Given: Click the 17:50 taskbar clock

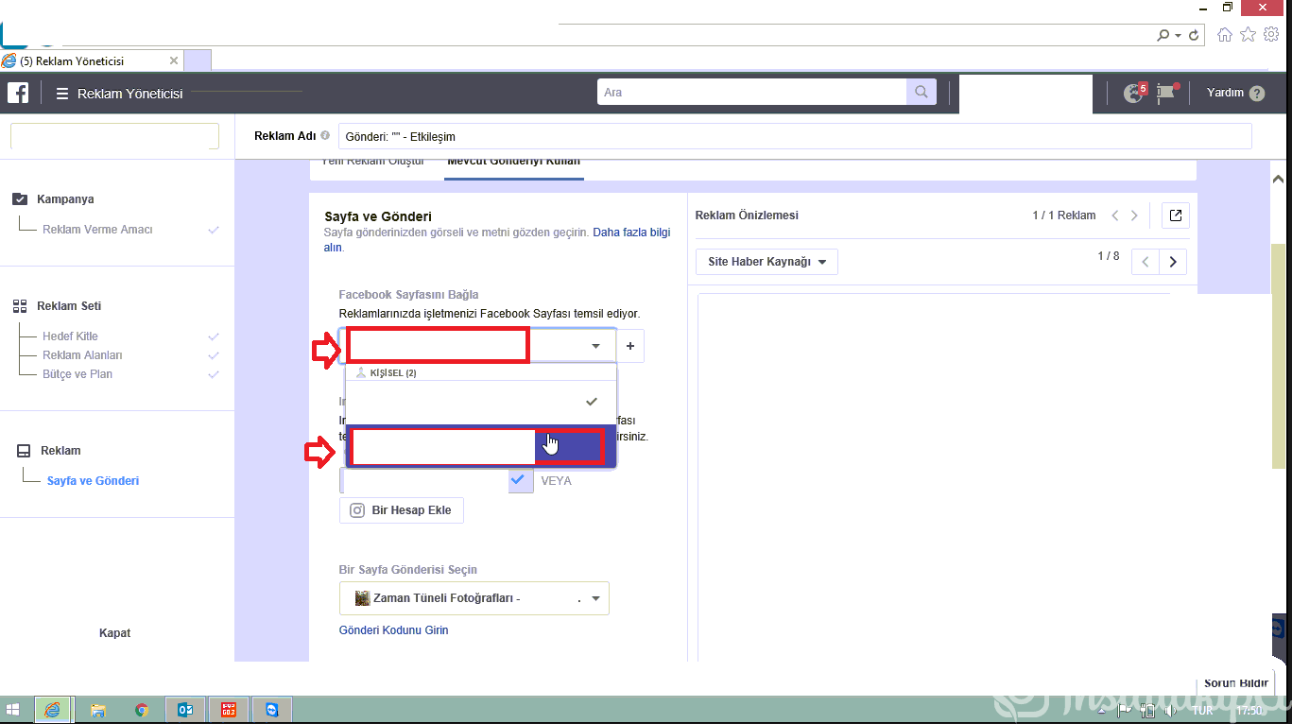Looking at the screenshot, I should click(1249, 710).
